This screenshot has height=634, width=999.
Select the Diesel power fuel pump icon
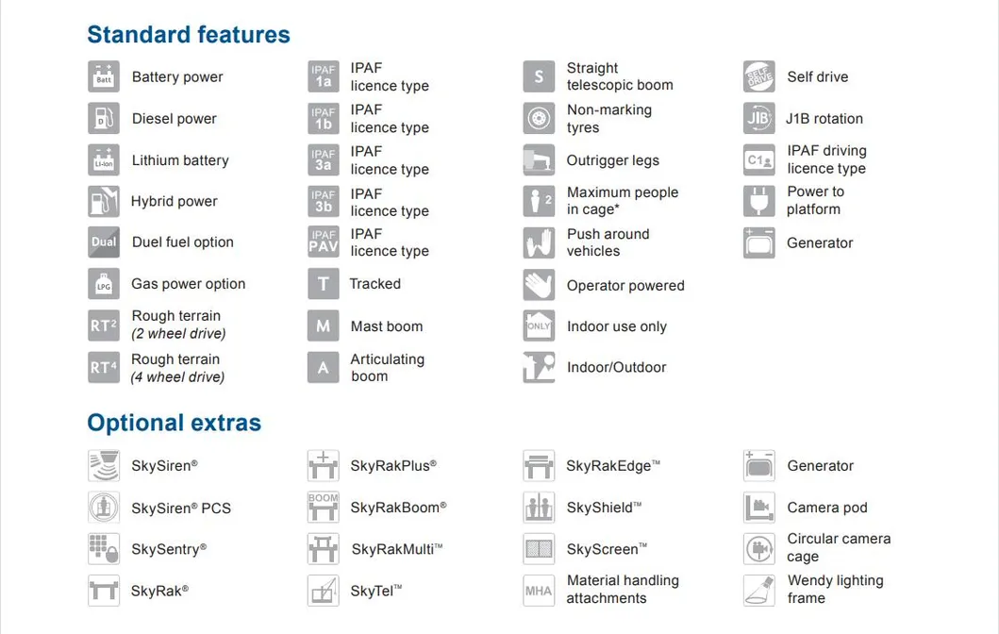(104, 119)
